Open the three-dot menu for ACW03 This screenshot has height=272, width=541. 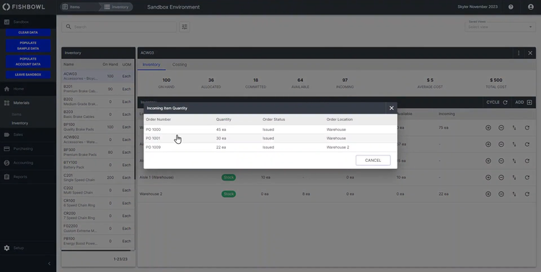(x=519, y=53)
